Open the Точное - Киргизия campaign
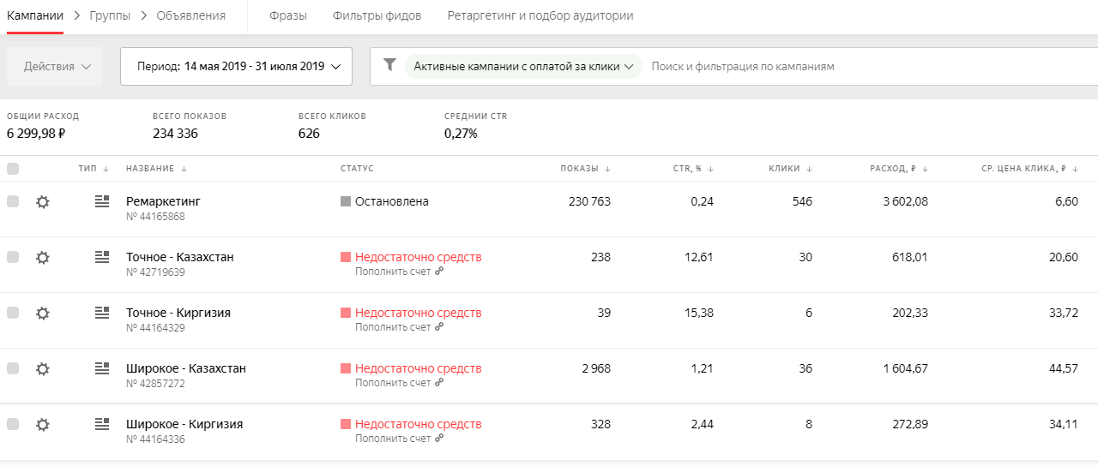This screenshot has width=1098, height=466. [178, 313]
